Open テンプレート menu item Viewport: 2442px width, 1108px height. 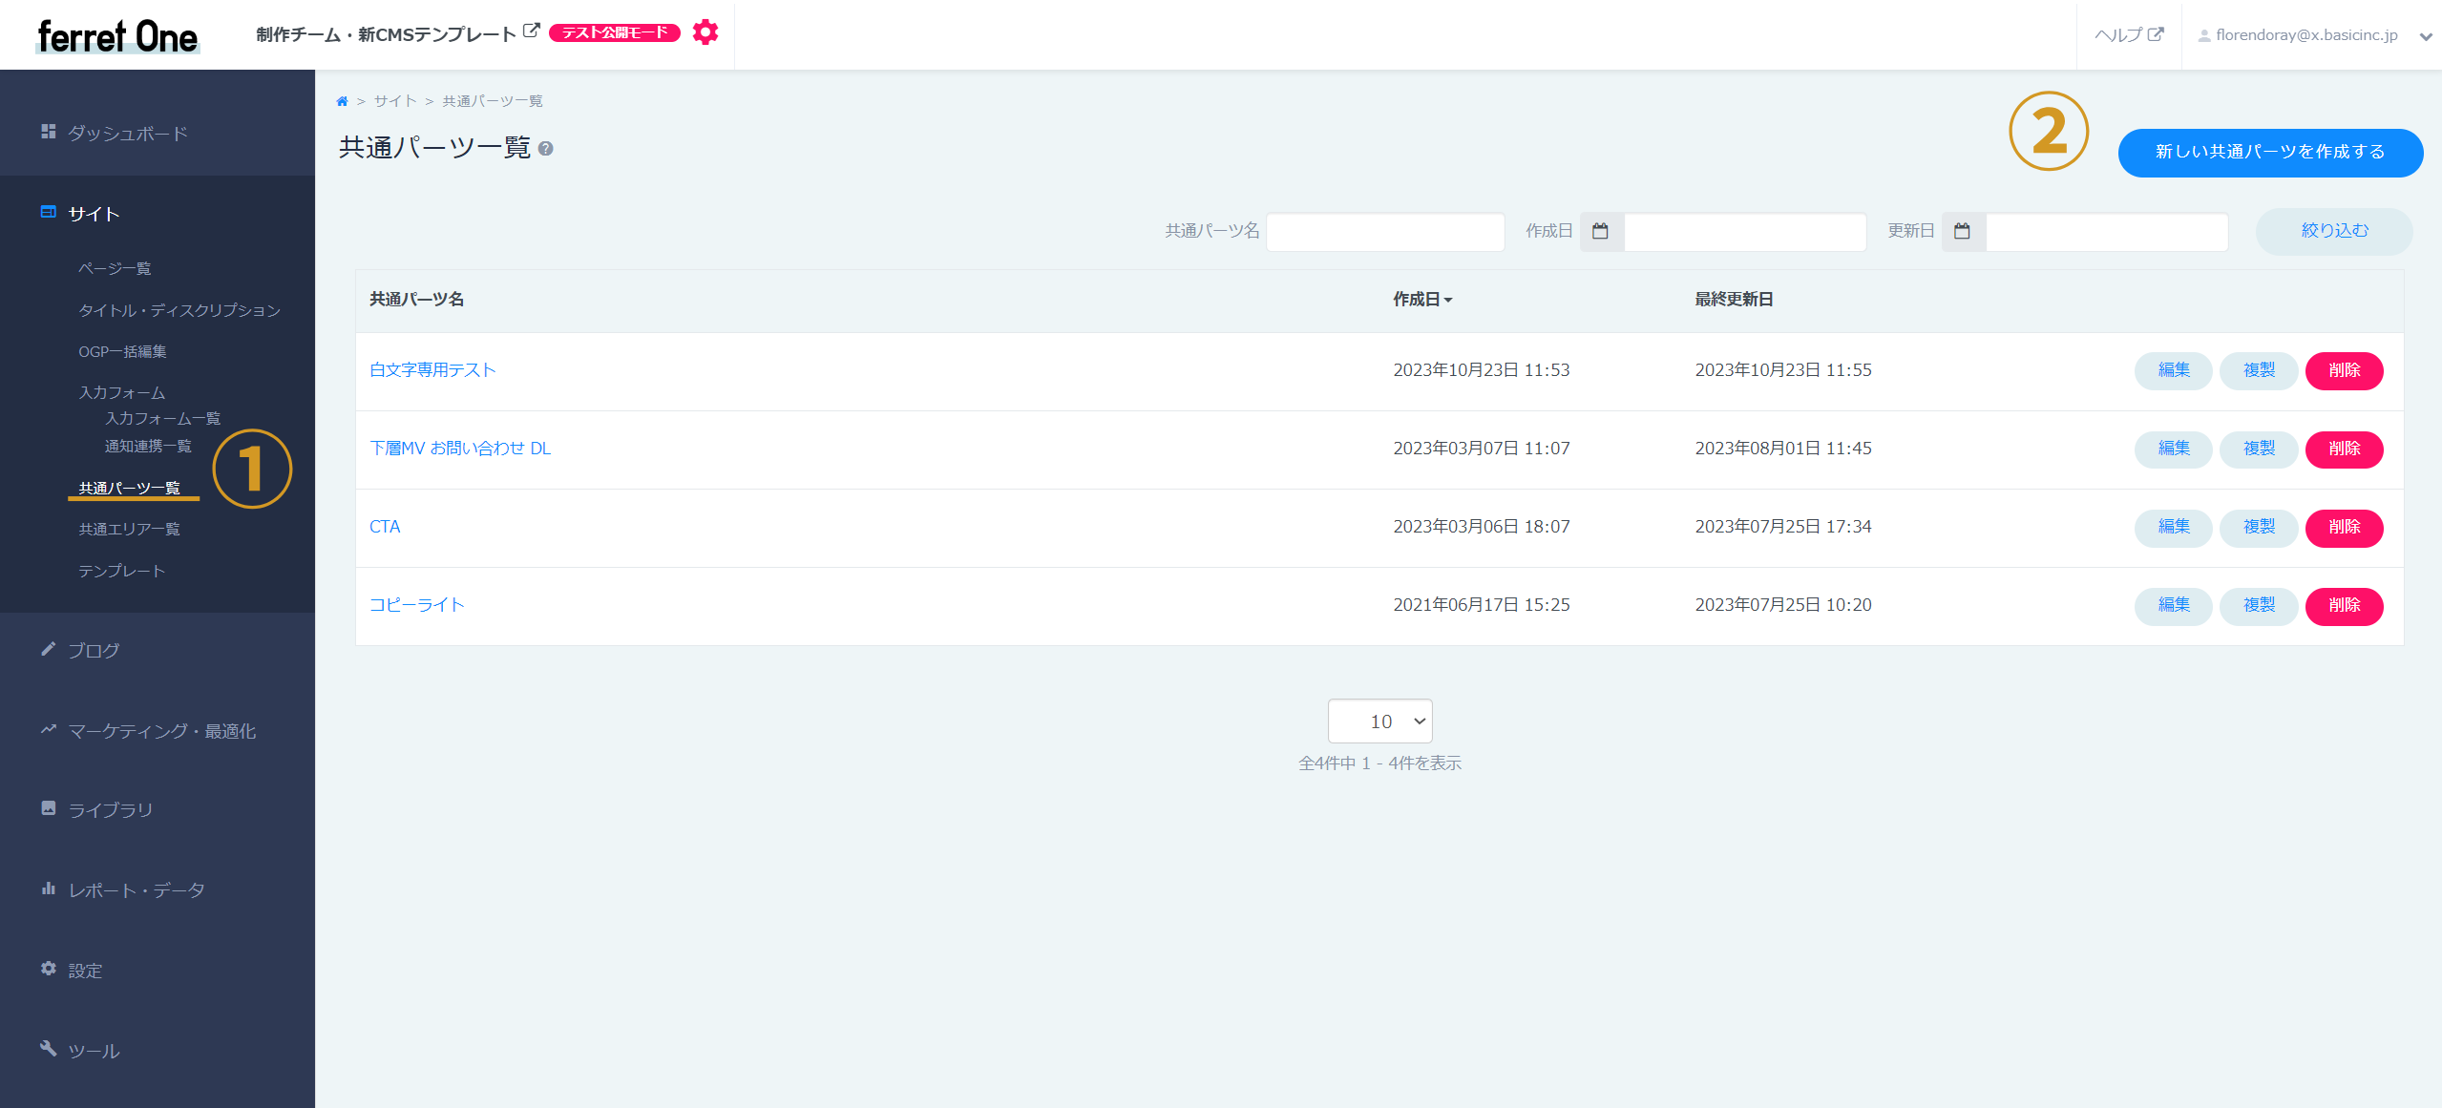click(x=121, y=572)
